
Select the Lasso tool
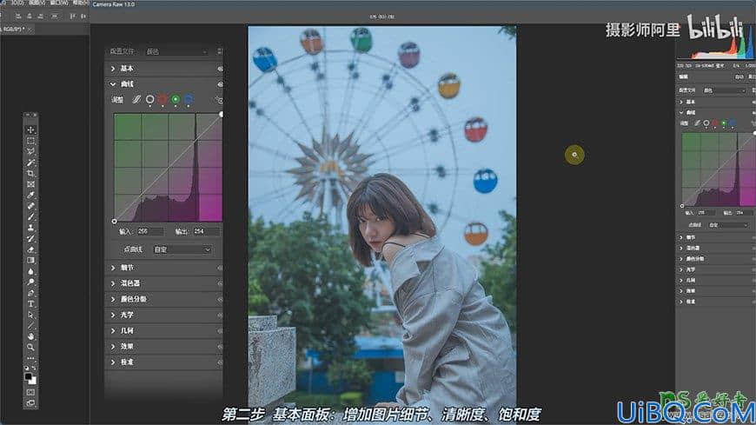(31, 151)
